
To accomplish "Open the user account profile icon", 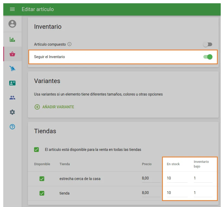I will point(12,24).
